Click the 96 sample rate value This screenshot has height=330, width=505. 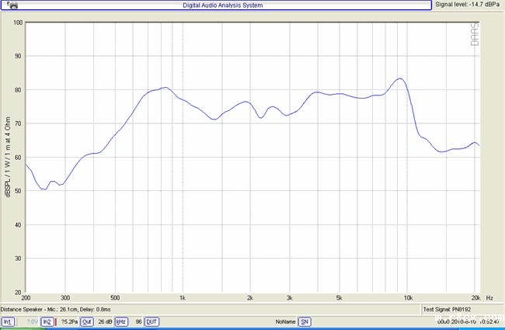(137, 321)
